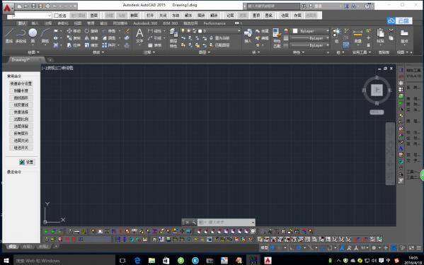Screen dimensions: 424x265
Task: Click the Measure (测量) tool icon
Action: pos(357,36)
